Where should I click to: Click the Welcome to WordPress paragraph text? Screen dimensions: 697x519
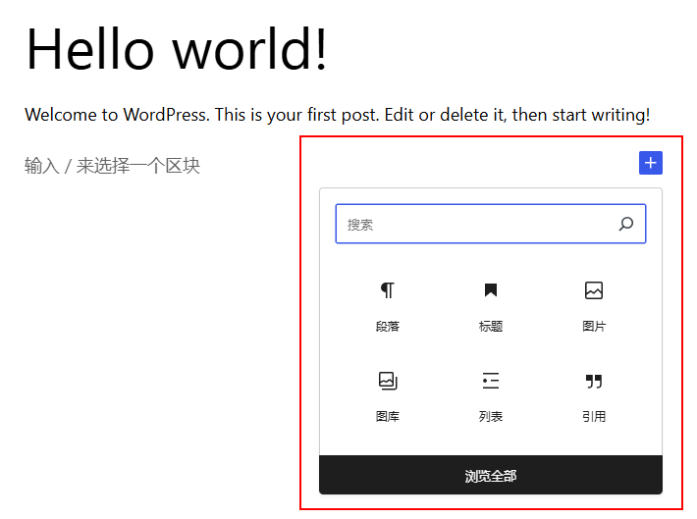click(338, 115)
